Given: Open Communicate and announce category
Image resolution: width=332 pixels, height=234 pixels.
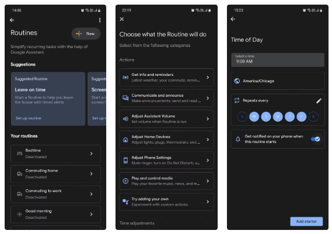Looking at the screenshot, I should click(167, 98).
